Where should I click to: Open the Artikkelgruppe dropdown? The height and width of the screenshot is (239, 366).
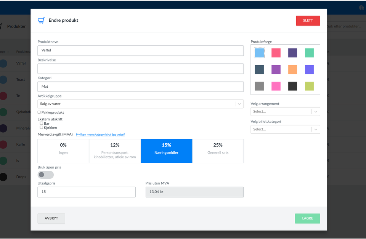[x=141, y=104]
